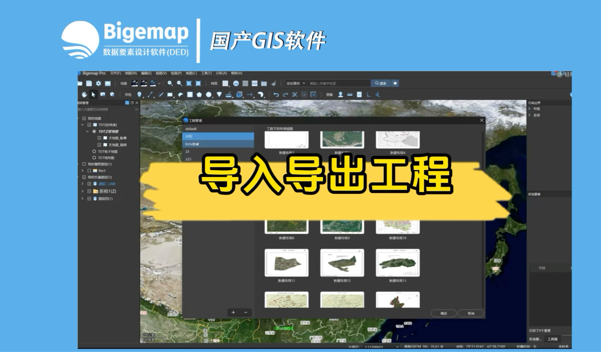Select the 水利 project in list

coord(218,136)
